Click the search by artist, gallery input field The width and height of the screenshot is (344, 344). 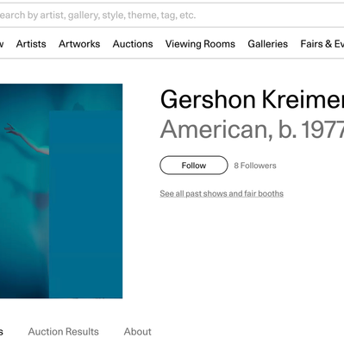click(x=172, y=16)
